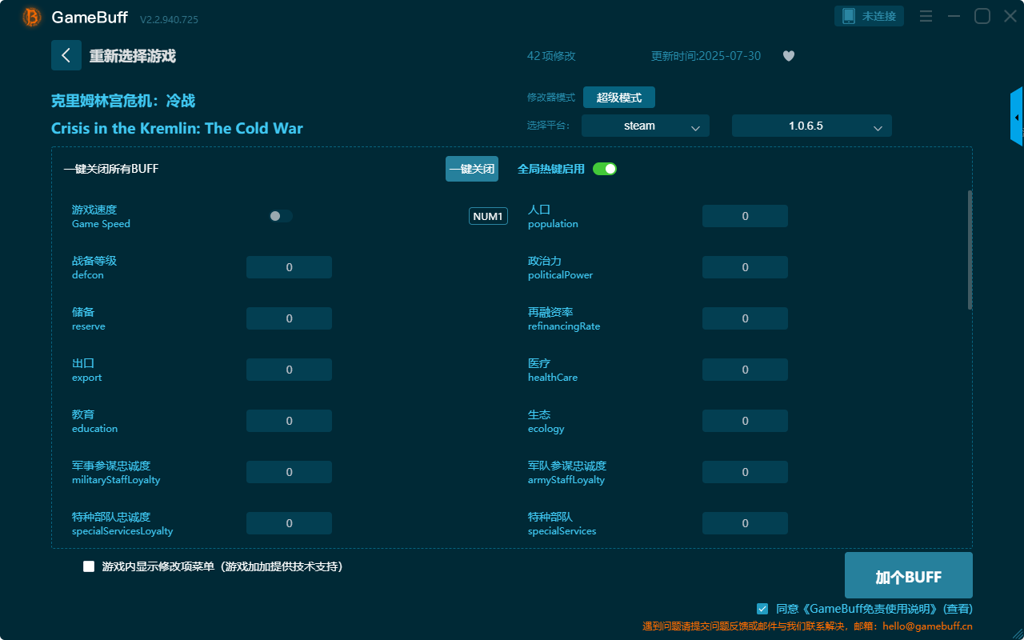Screen dimensions: 1024x640
Task: Click the 游戏速度 Game Speed label
Action: [x=101, y=216]
